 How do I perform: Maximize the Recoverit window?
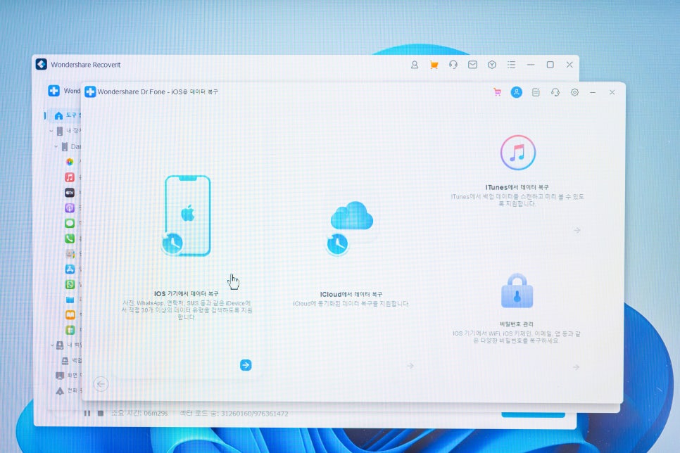pos(550,65)
